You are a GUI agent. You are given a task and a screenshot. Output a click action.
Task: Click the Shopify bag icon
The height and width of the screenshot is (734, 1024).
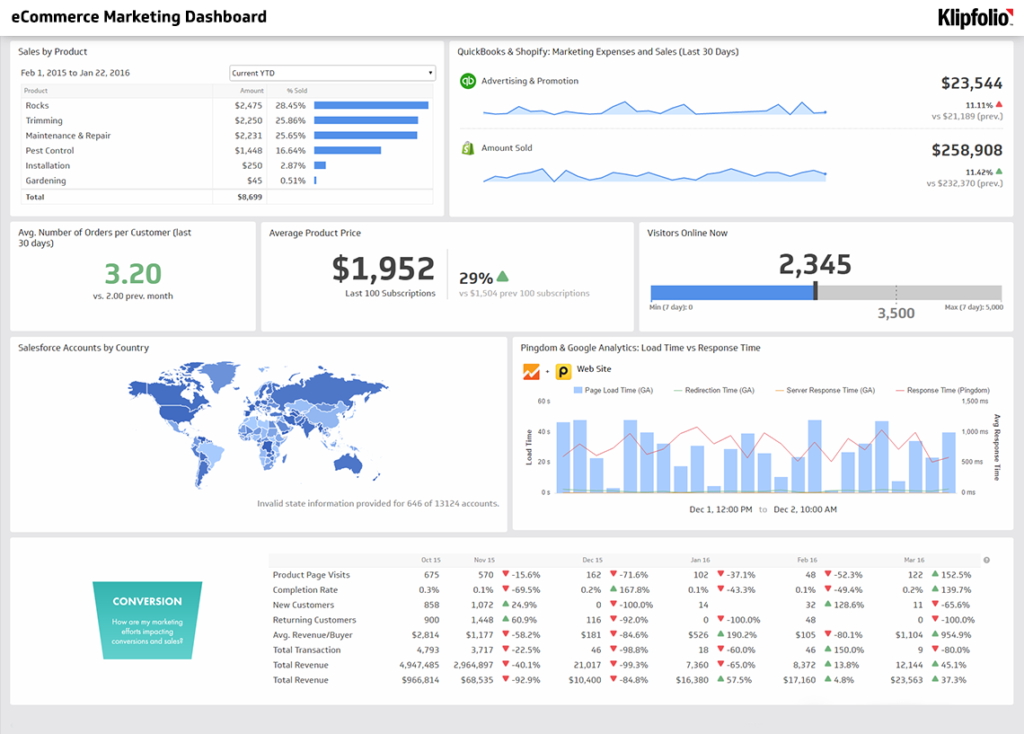[467, 148]
